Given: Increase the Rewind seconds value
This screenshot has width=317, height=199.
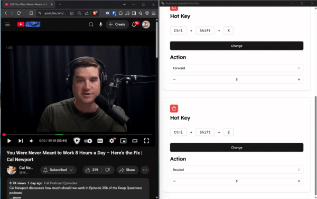Looking at the screenshot, I should coord(299,181).
